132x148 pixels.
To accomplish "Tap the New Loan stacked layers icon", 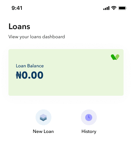I will tap(43, 117).
